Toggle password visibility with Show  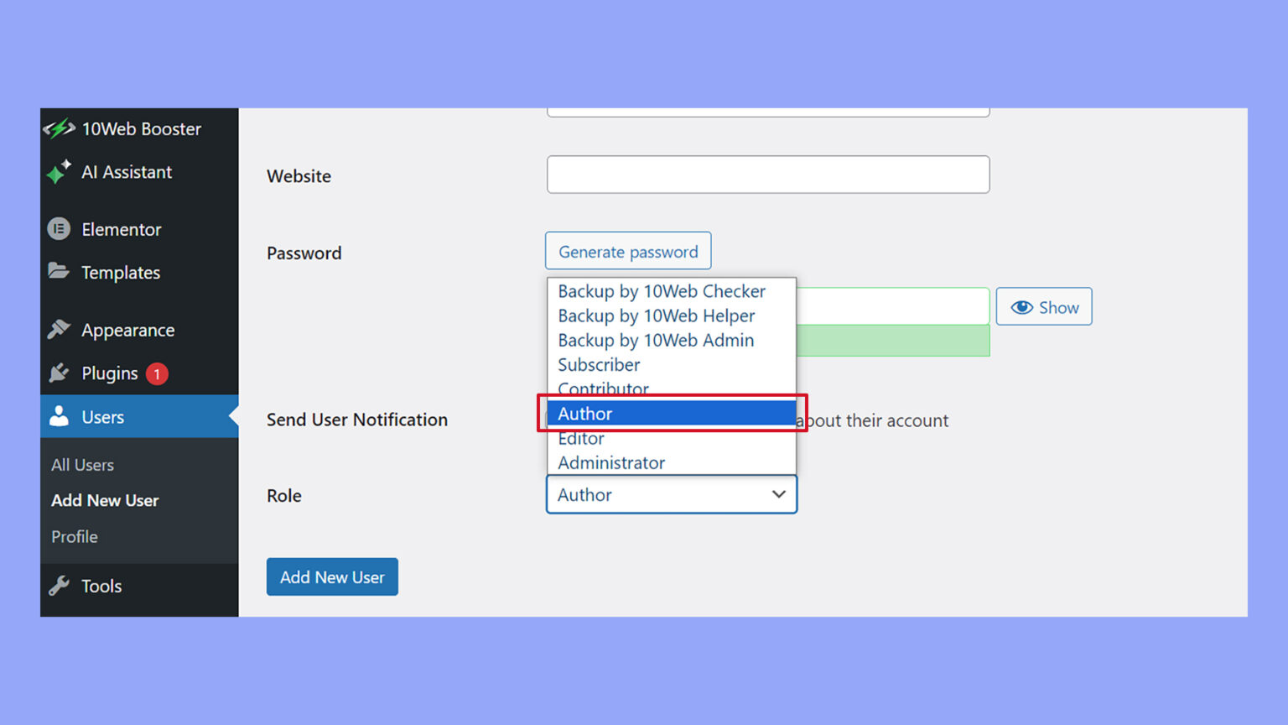(1044, 306)
